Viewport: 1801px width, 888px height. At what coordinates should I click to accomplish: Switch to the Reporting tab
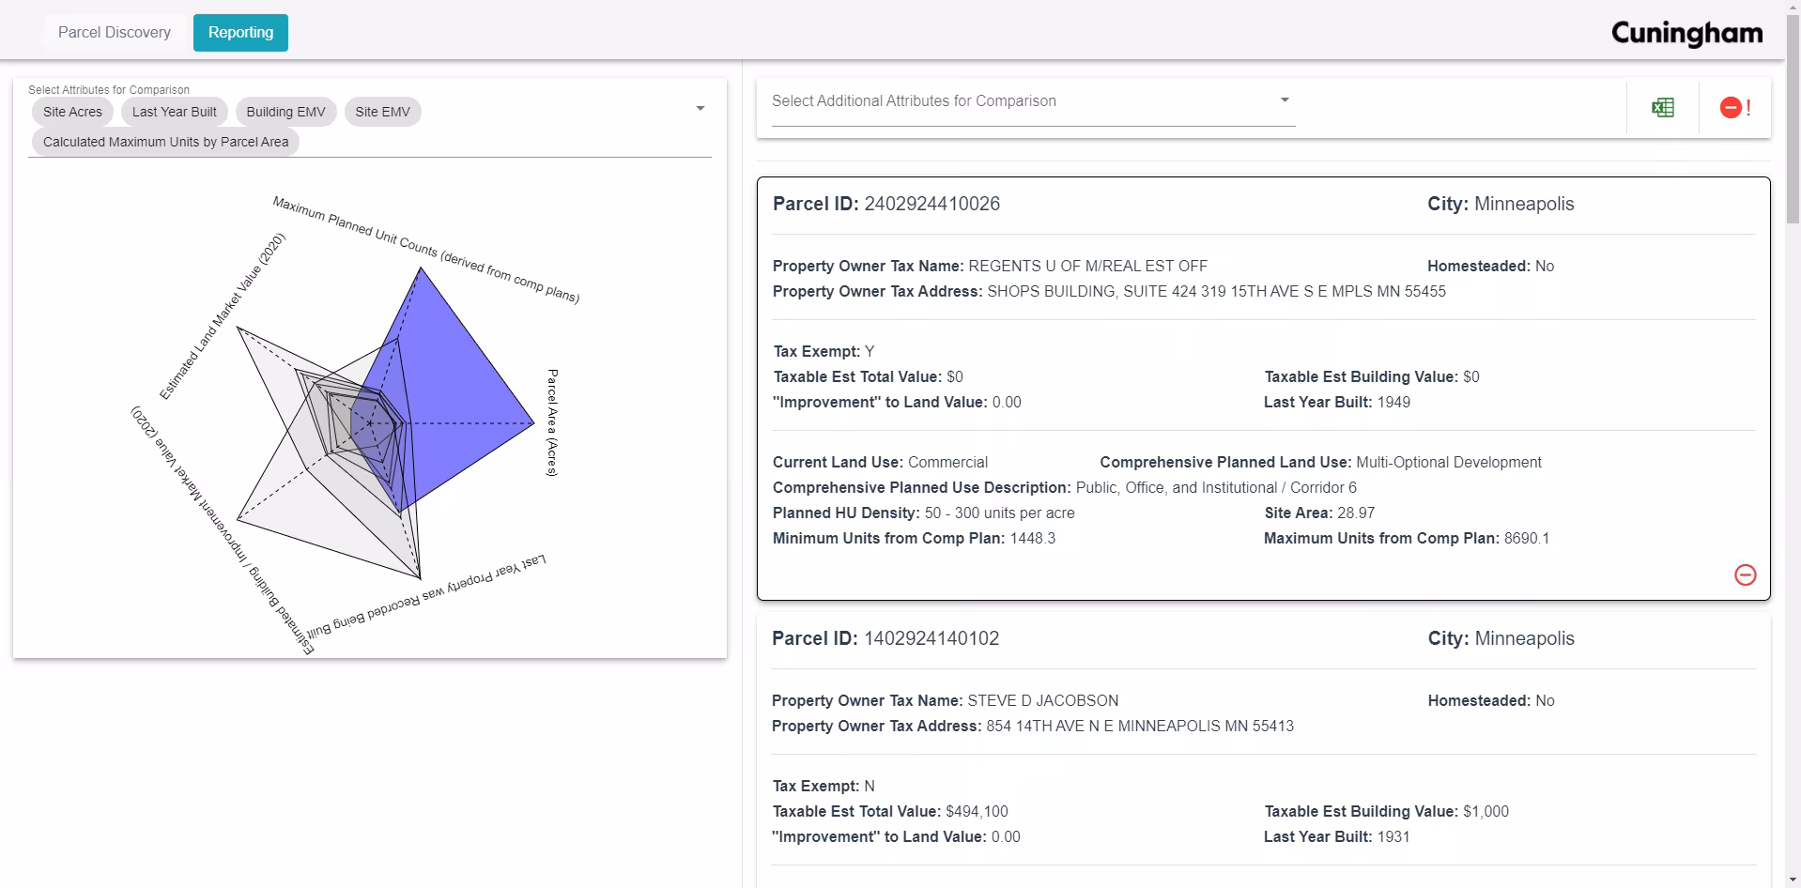pyautogui.click(x=240, y=33)
